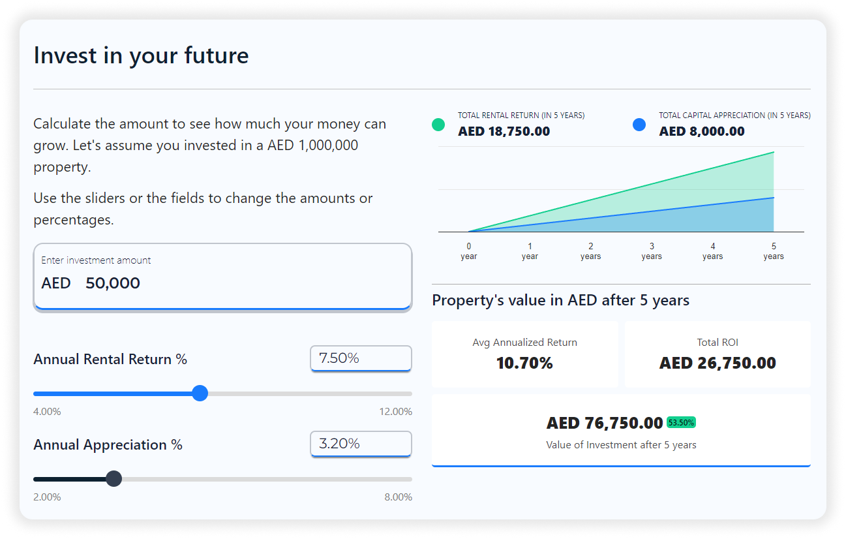Open the Annual Rental Return percentage field

[x=360, y=358]
